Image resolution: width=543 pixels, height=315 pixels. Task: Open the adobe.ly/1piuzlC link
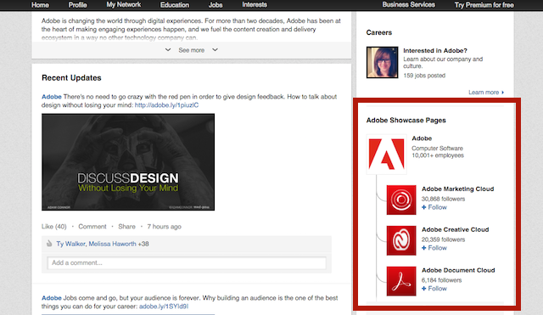166,105
